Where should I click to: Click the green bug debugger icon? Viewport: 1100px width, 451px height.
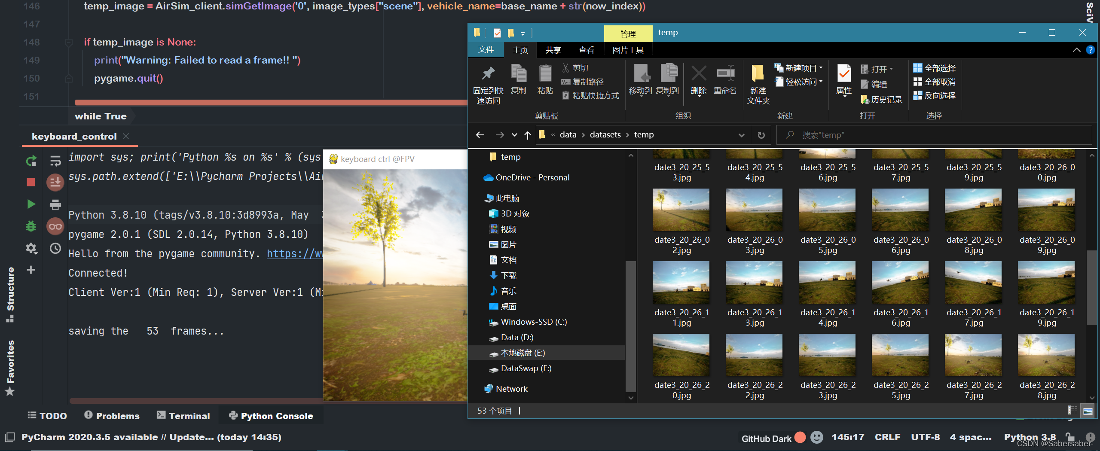31,226
